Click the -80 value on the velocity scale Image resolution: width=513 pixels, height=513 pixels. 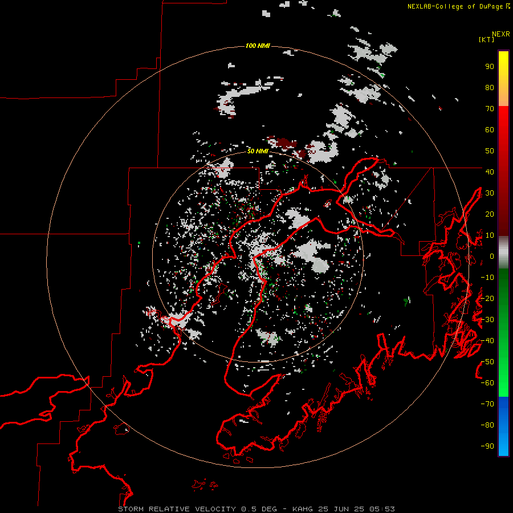pos(487,425)
